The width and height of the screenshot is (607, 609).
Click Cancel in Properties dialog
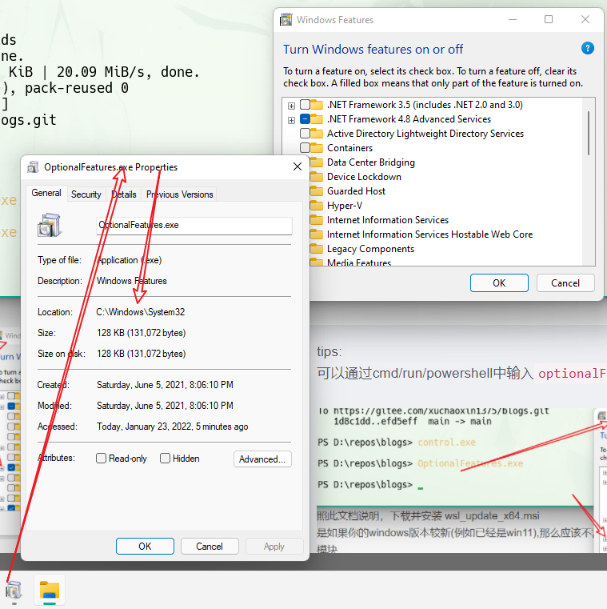[210, 546]
